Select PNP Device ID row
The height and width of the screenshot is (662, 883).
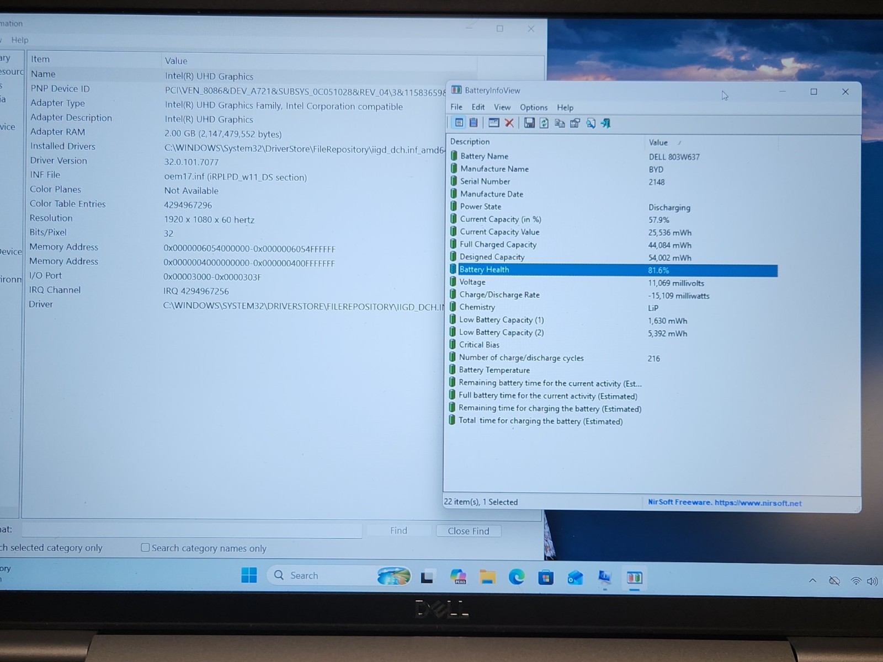point(237,89)
